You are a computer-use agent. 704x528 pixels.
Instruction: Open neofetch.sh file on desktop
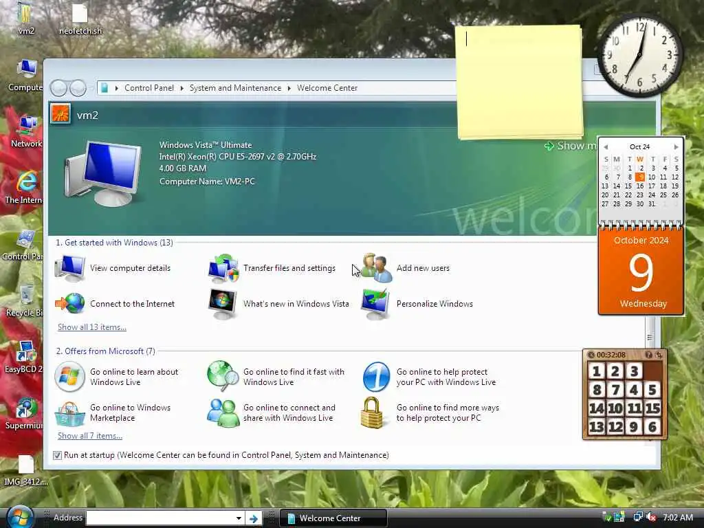[x=80, y=18]
